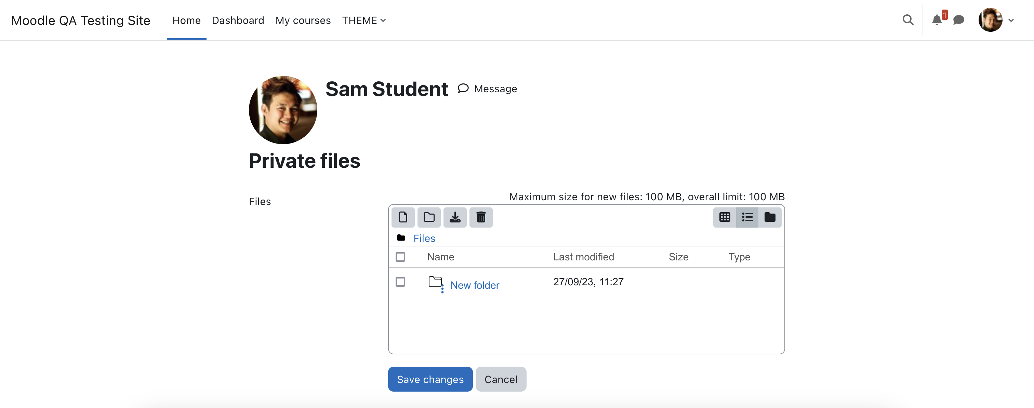Click the user avatar in top bar
The width and height of the screenshot is (1034, 408).
tap(990, 20)
